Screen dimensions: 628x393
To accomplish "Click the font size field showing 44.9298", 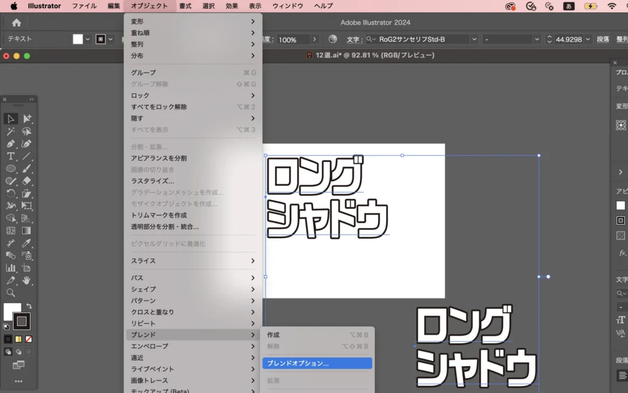I will pyautogui.click(x=569, y=39).
